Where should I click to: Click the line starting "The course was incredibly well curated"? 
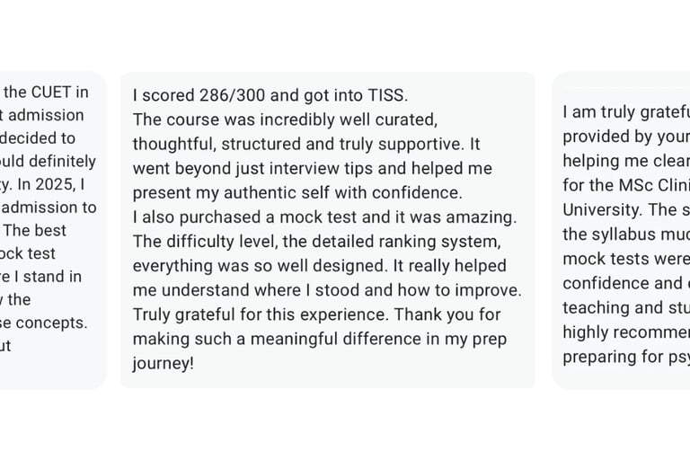285,119
